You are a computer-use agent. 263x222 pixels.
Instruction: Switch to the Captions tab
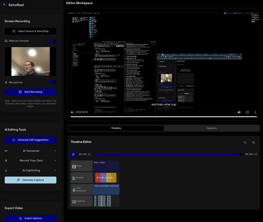click(211, 128)
